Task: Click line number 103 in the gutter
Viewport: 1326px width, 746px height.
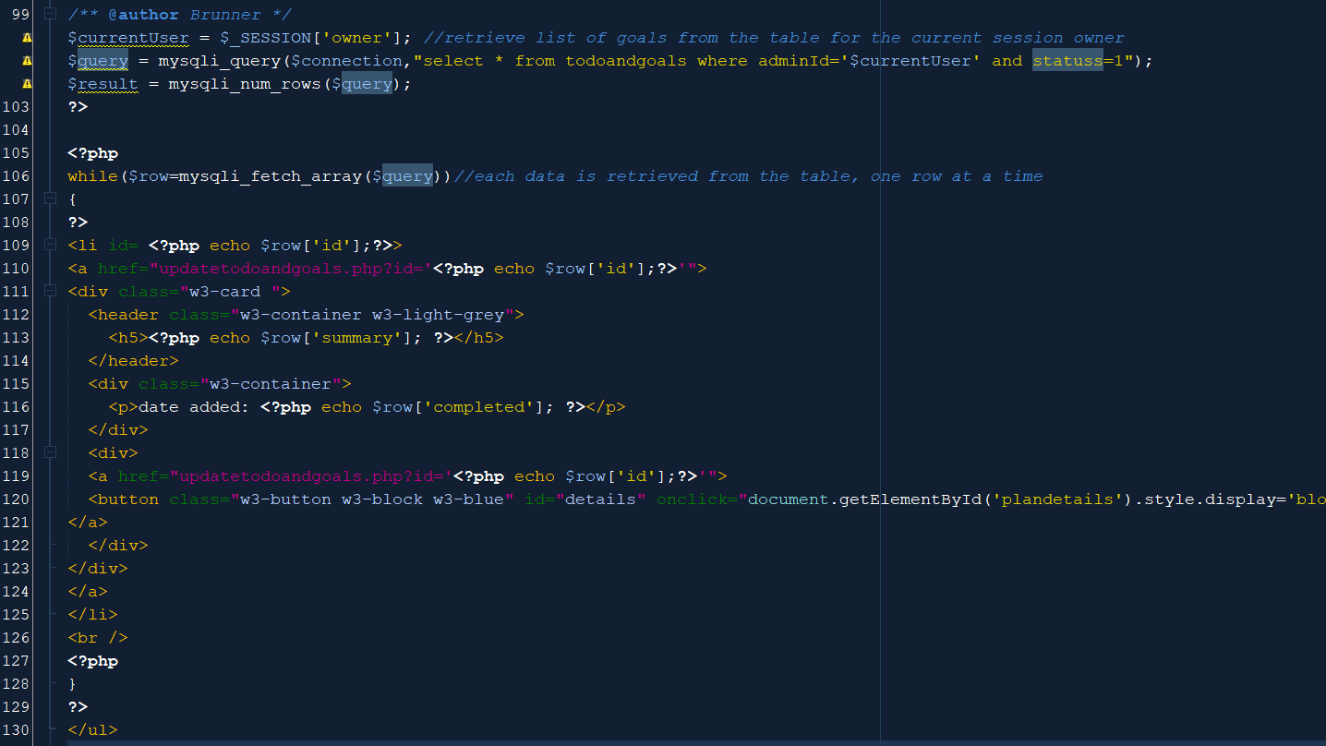Action: point(17,107)
